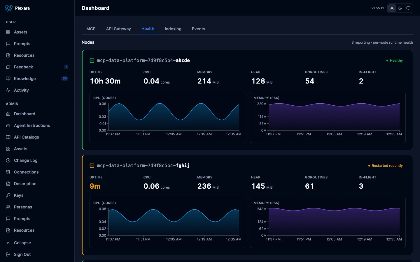
Task: Open Feedback from the sidebar
Action: pos(37,67)
